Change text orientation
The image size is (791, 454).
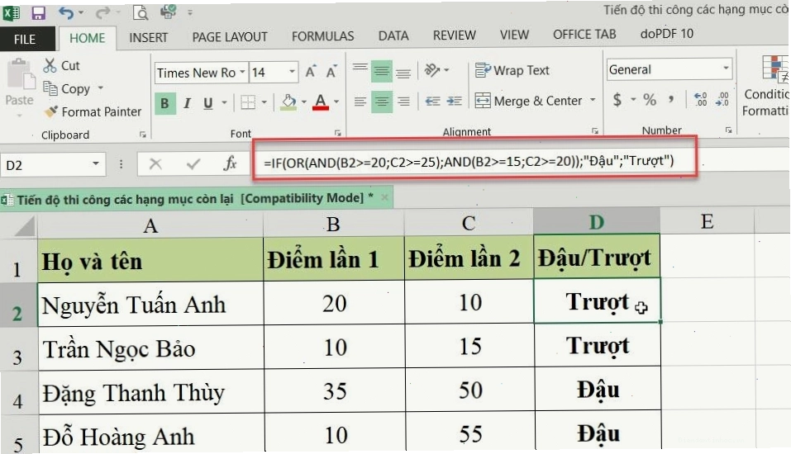(x=432, y=70)
